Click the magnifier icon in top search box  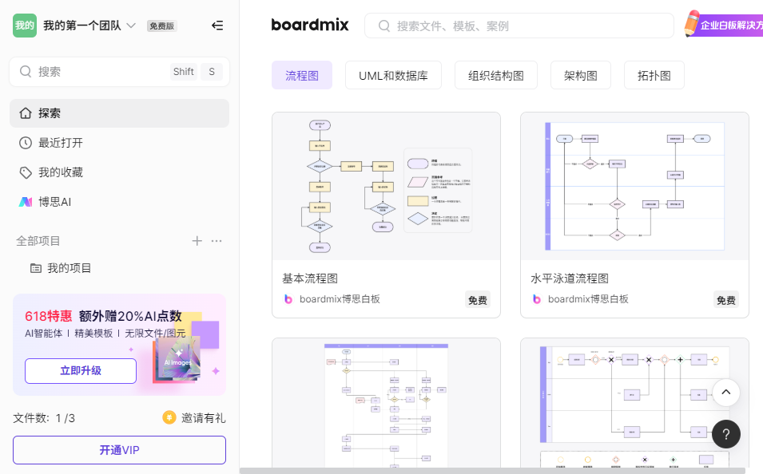click(x=384, y=26)
